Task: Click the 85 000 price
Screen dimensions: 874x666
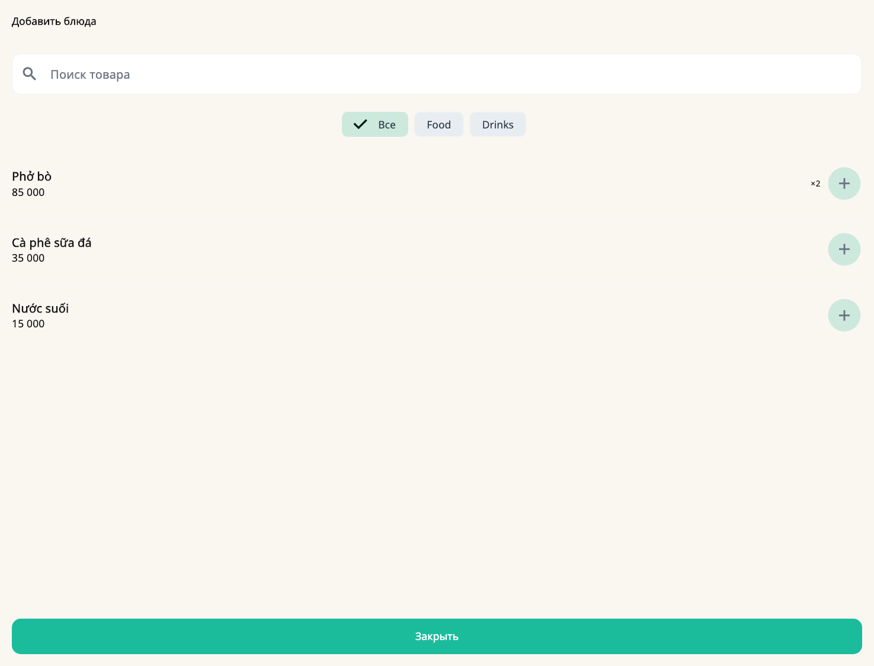Action: click(28, 192)
